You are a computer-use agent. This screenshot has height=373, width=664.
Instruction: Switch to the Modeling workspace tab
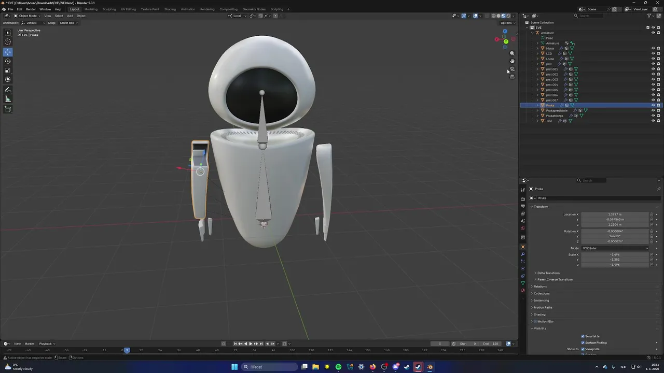coord(91,9)
